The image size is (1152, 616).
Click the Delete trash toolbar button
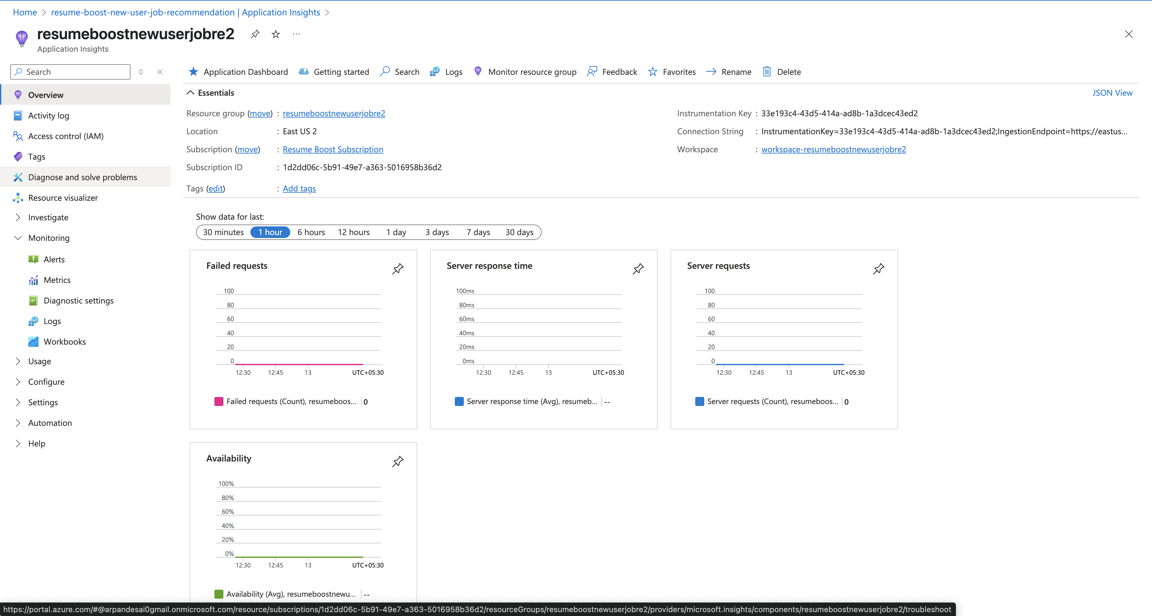tap(781, 72)
